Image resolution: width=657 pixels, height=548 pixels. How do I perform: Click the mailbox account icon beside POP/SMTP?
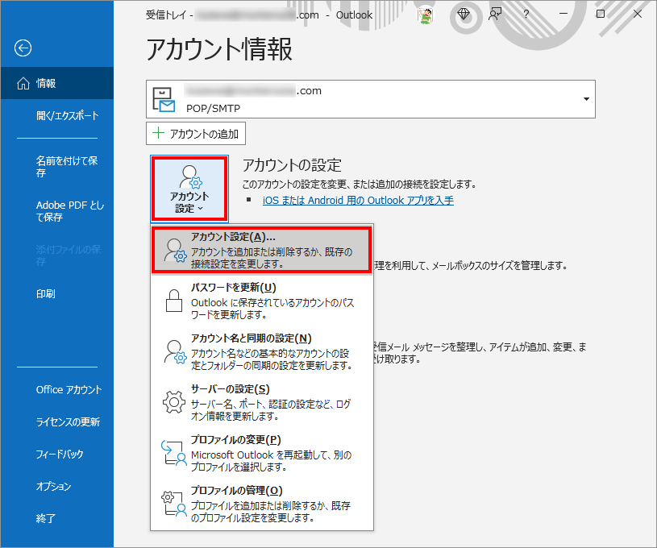(x=164, y=100)
